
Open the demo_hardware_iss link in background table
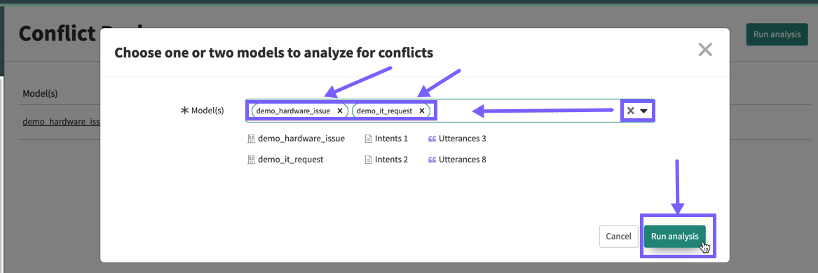coord(61,121)
